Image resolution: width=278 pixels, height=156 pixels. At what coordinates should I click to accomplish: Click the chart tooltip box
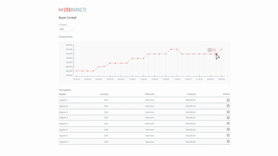coord(211,50)
